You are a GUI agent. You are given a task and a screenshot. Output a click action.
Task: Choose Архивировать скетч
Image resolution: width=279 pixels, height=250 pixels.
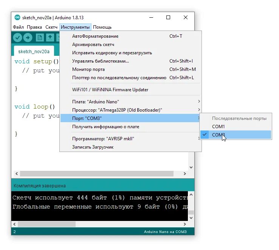click(131, 44)
